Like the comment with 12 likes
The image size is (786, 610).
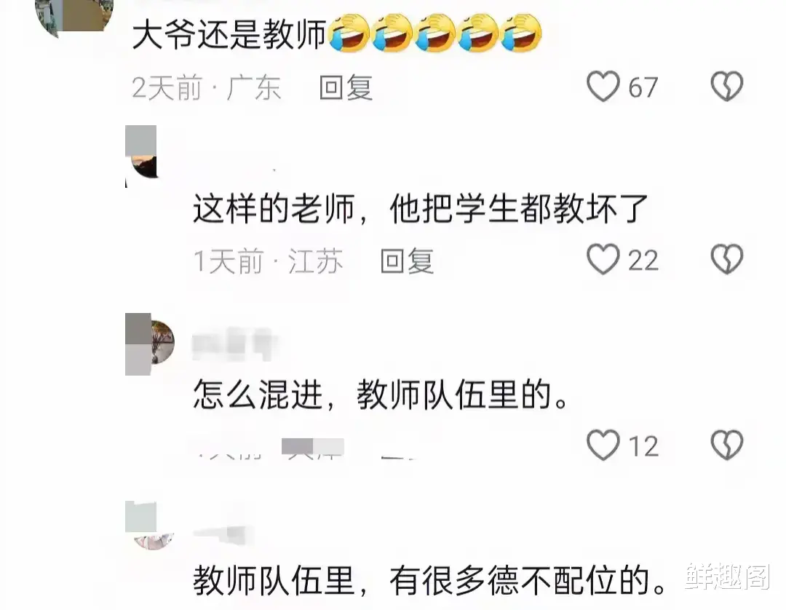coord(603,445)
